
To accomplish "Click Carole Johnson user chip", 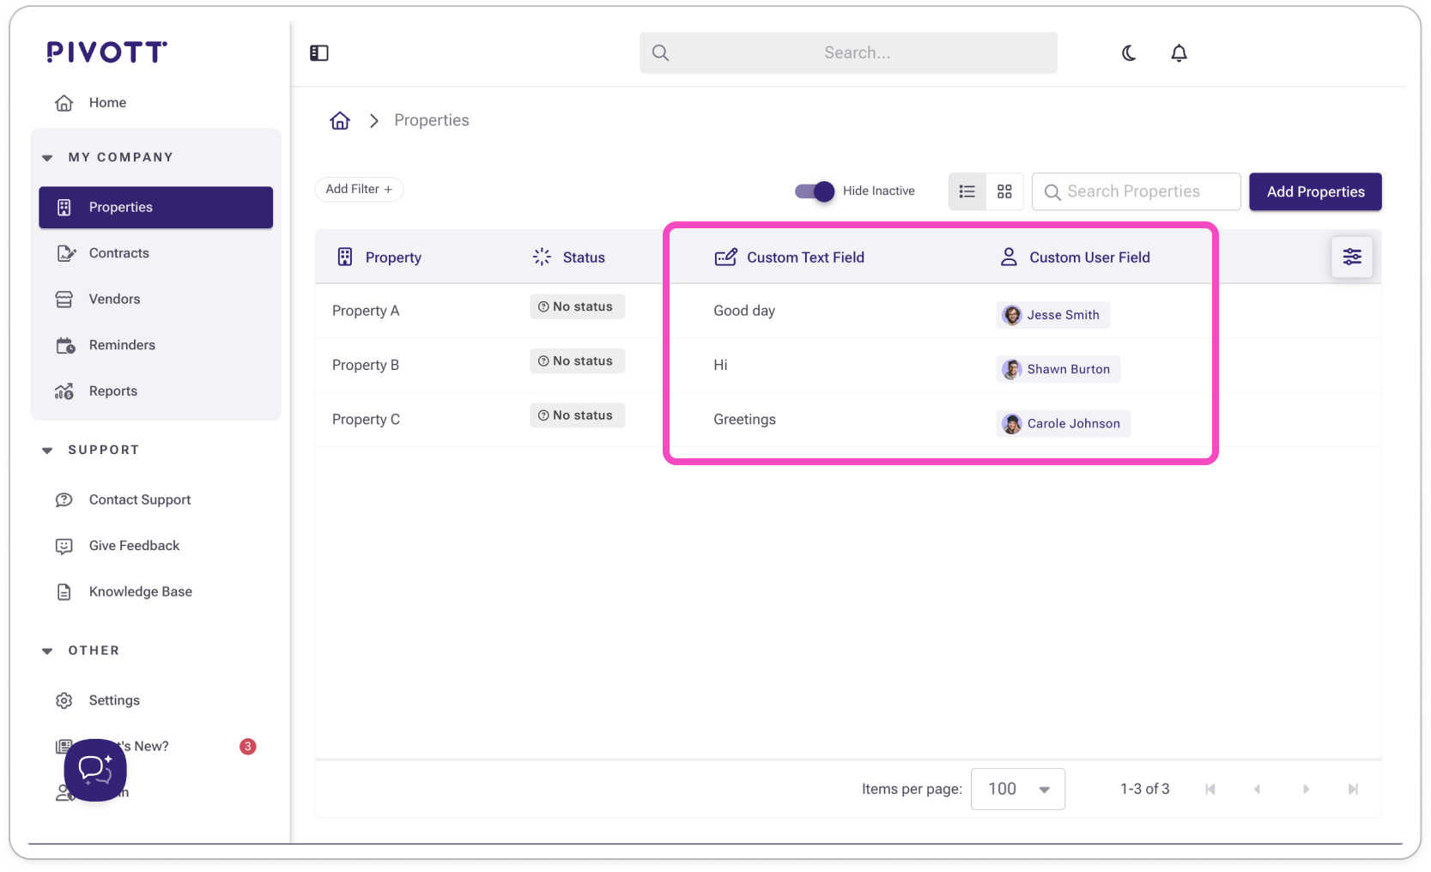I will click(1064, 424).
